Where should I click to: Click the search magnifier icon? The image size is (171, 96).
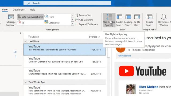click(x=29, y=3)
